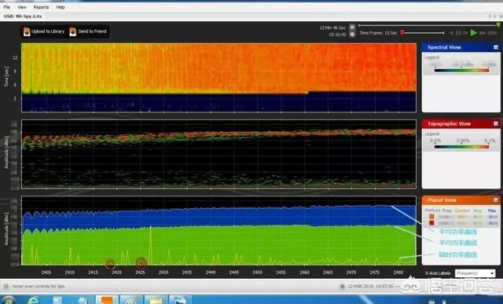Collapse the Planar View panel
The width and height of the screenshot is (503, 304).
tap(496, 200)
